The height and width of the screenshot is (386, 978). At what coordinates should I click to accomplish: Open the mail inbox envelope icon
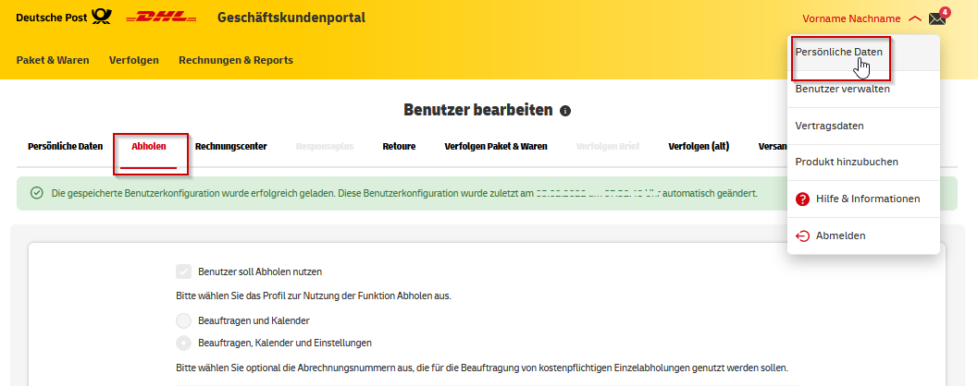click(x=937, y=18)
